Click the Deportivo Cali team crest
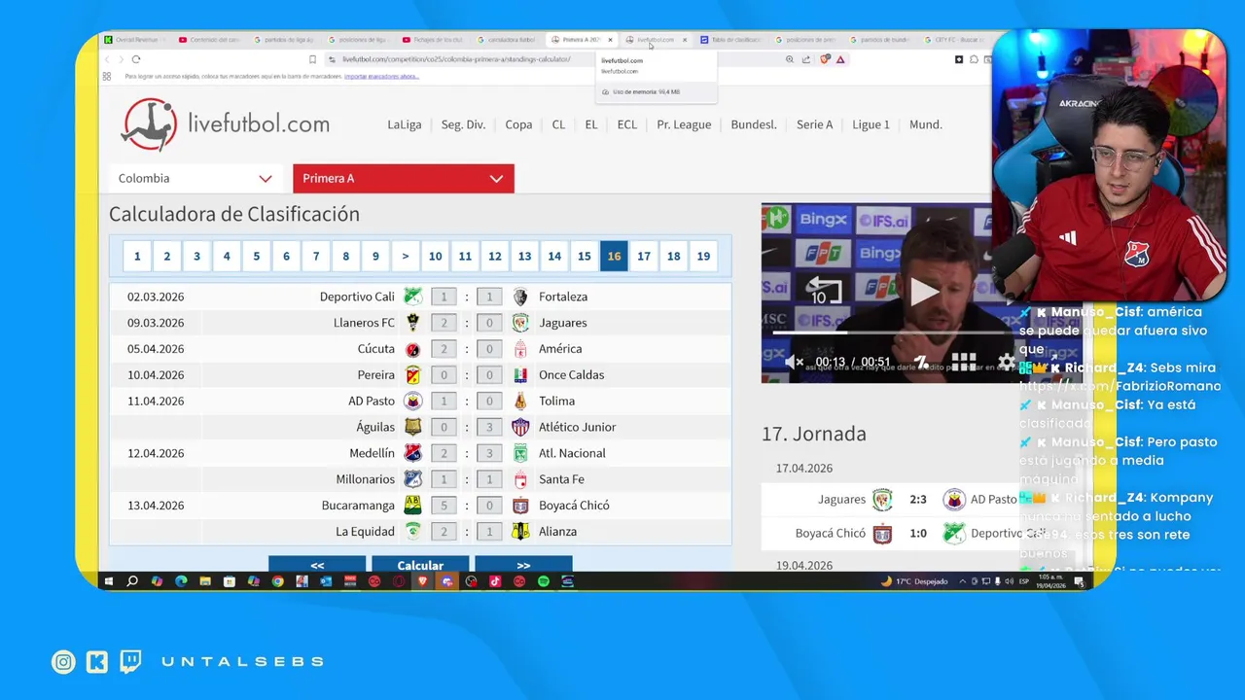 click(412, 297)
